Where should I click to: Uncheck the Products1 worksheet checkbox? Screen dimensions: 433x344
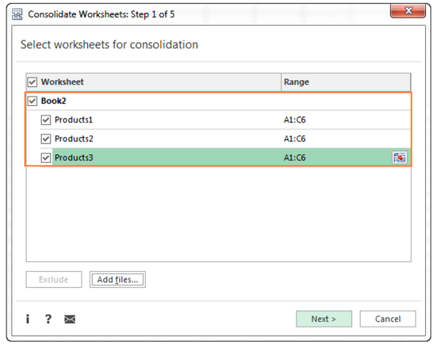[46, 120]
